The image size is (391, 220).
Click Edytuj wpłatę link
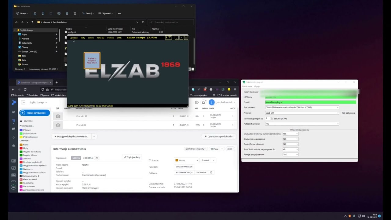(x=132, y=157)
